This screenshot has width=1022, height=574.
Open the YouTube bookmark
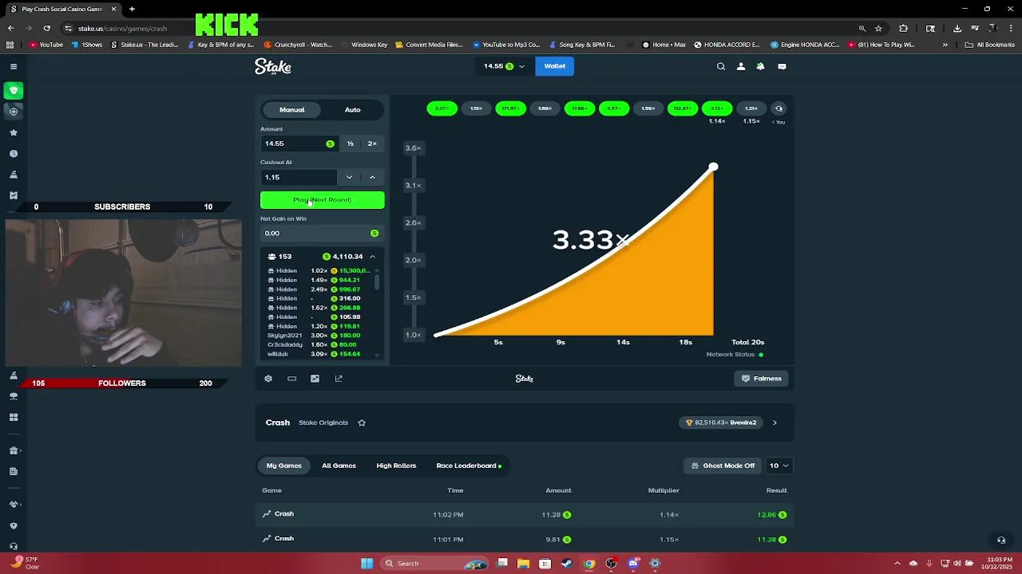click(46, 45)
